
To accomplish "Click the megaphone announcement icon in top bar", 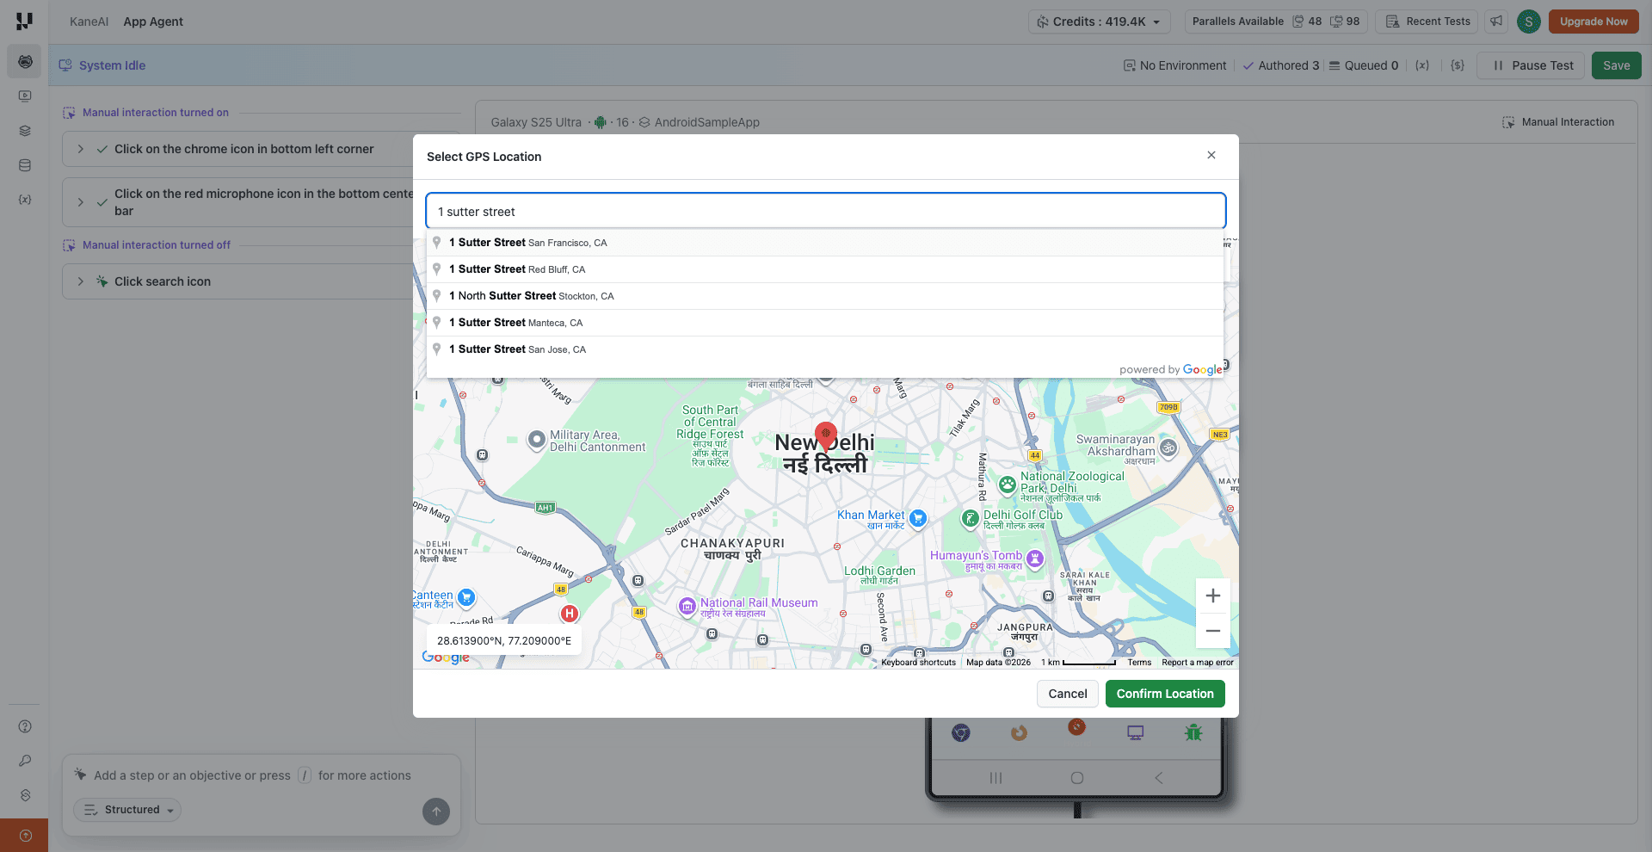I will (1496, 21).
